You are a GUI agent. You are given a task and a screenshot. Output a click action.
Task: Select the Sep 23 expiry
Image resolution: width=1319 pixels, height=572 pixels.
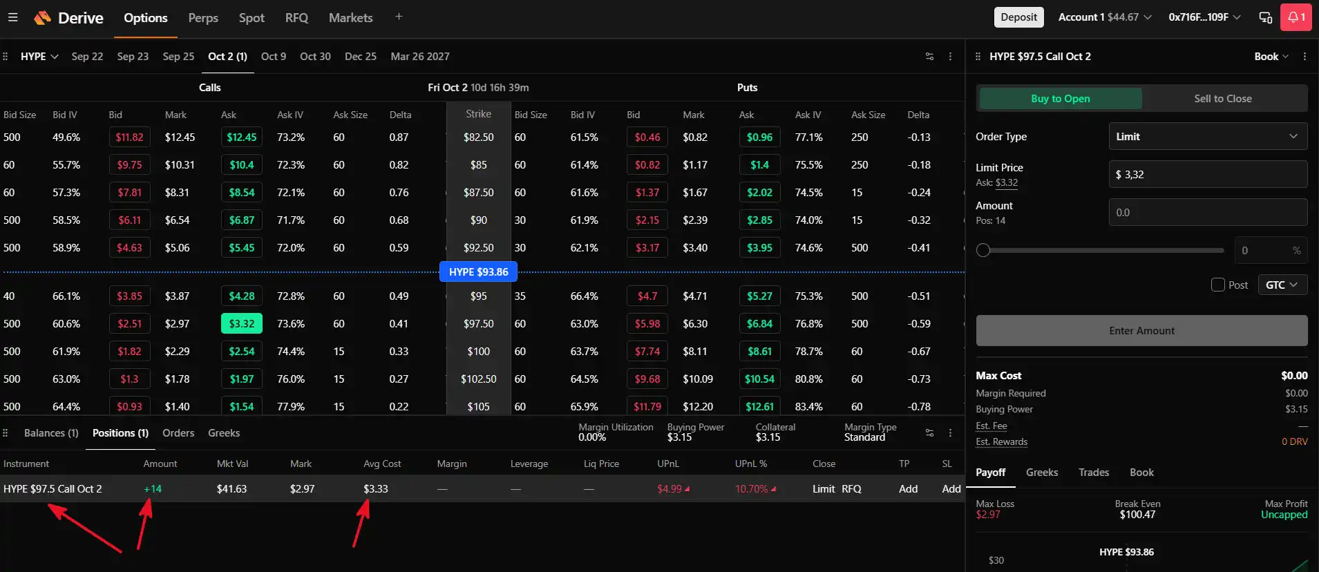pos(133,57)
